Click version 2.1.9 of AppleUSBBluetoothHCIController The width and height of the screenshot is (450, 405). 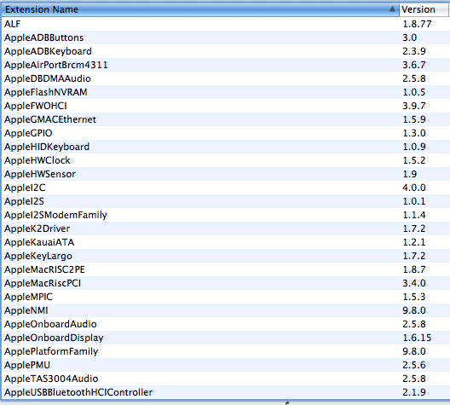[x=414, y=392]
